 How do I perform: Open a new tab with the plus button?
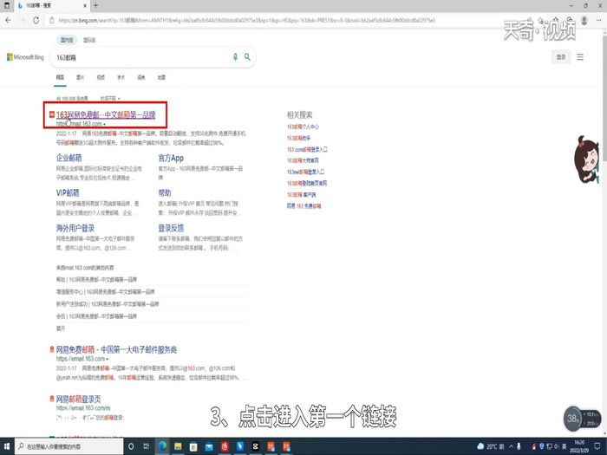[95, 5]
